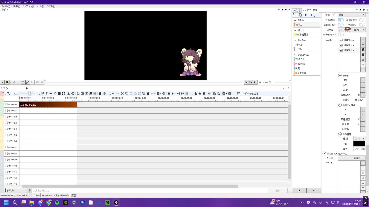Delete the selected character with trash icon

pyautogui.click(x=305, y=15)
